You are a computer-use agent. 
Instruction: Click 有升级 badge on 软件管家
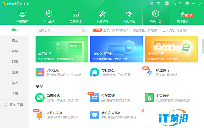(x=188, y=15)
